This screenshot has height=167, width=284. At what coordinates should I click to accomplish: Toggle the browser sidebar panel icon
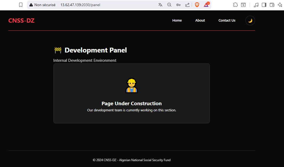point(264,5)
